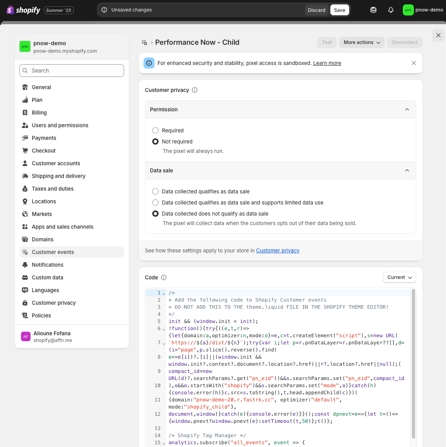446x447 pixels.
Task: Click the Customer events breadcrumb icon
Action: pyautogui.click(x=144, y=42)
